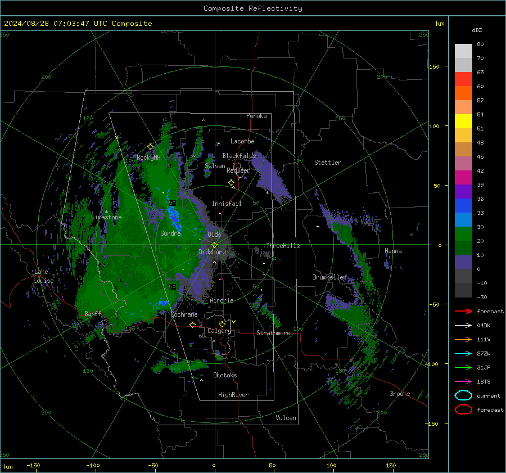Select the bright green 30 dBZ swatch
This screenshot has width=506, height=473.
[463, 234]
